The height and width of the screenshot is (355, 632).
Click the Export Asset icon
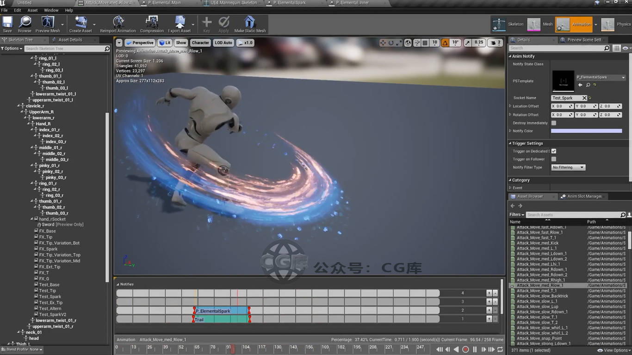tap(180, 23)
